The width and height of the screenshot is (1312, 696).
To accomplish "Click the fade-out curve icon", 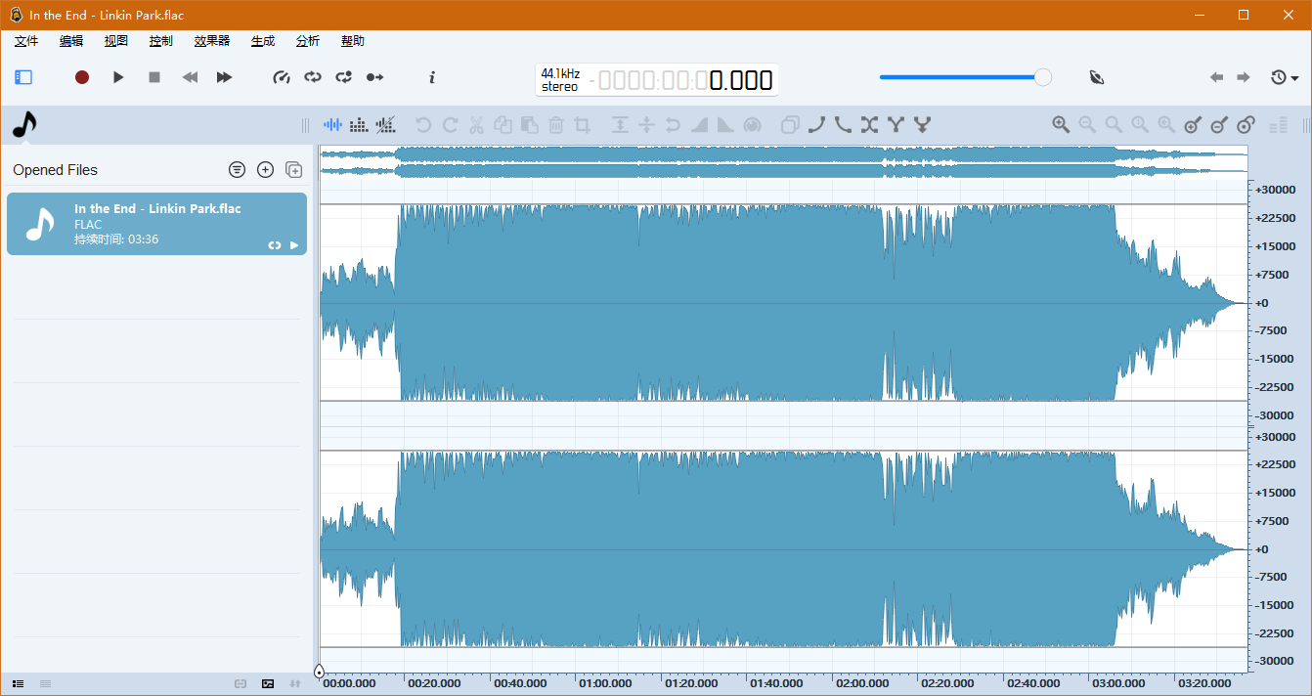I will pos(842,124).
